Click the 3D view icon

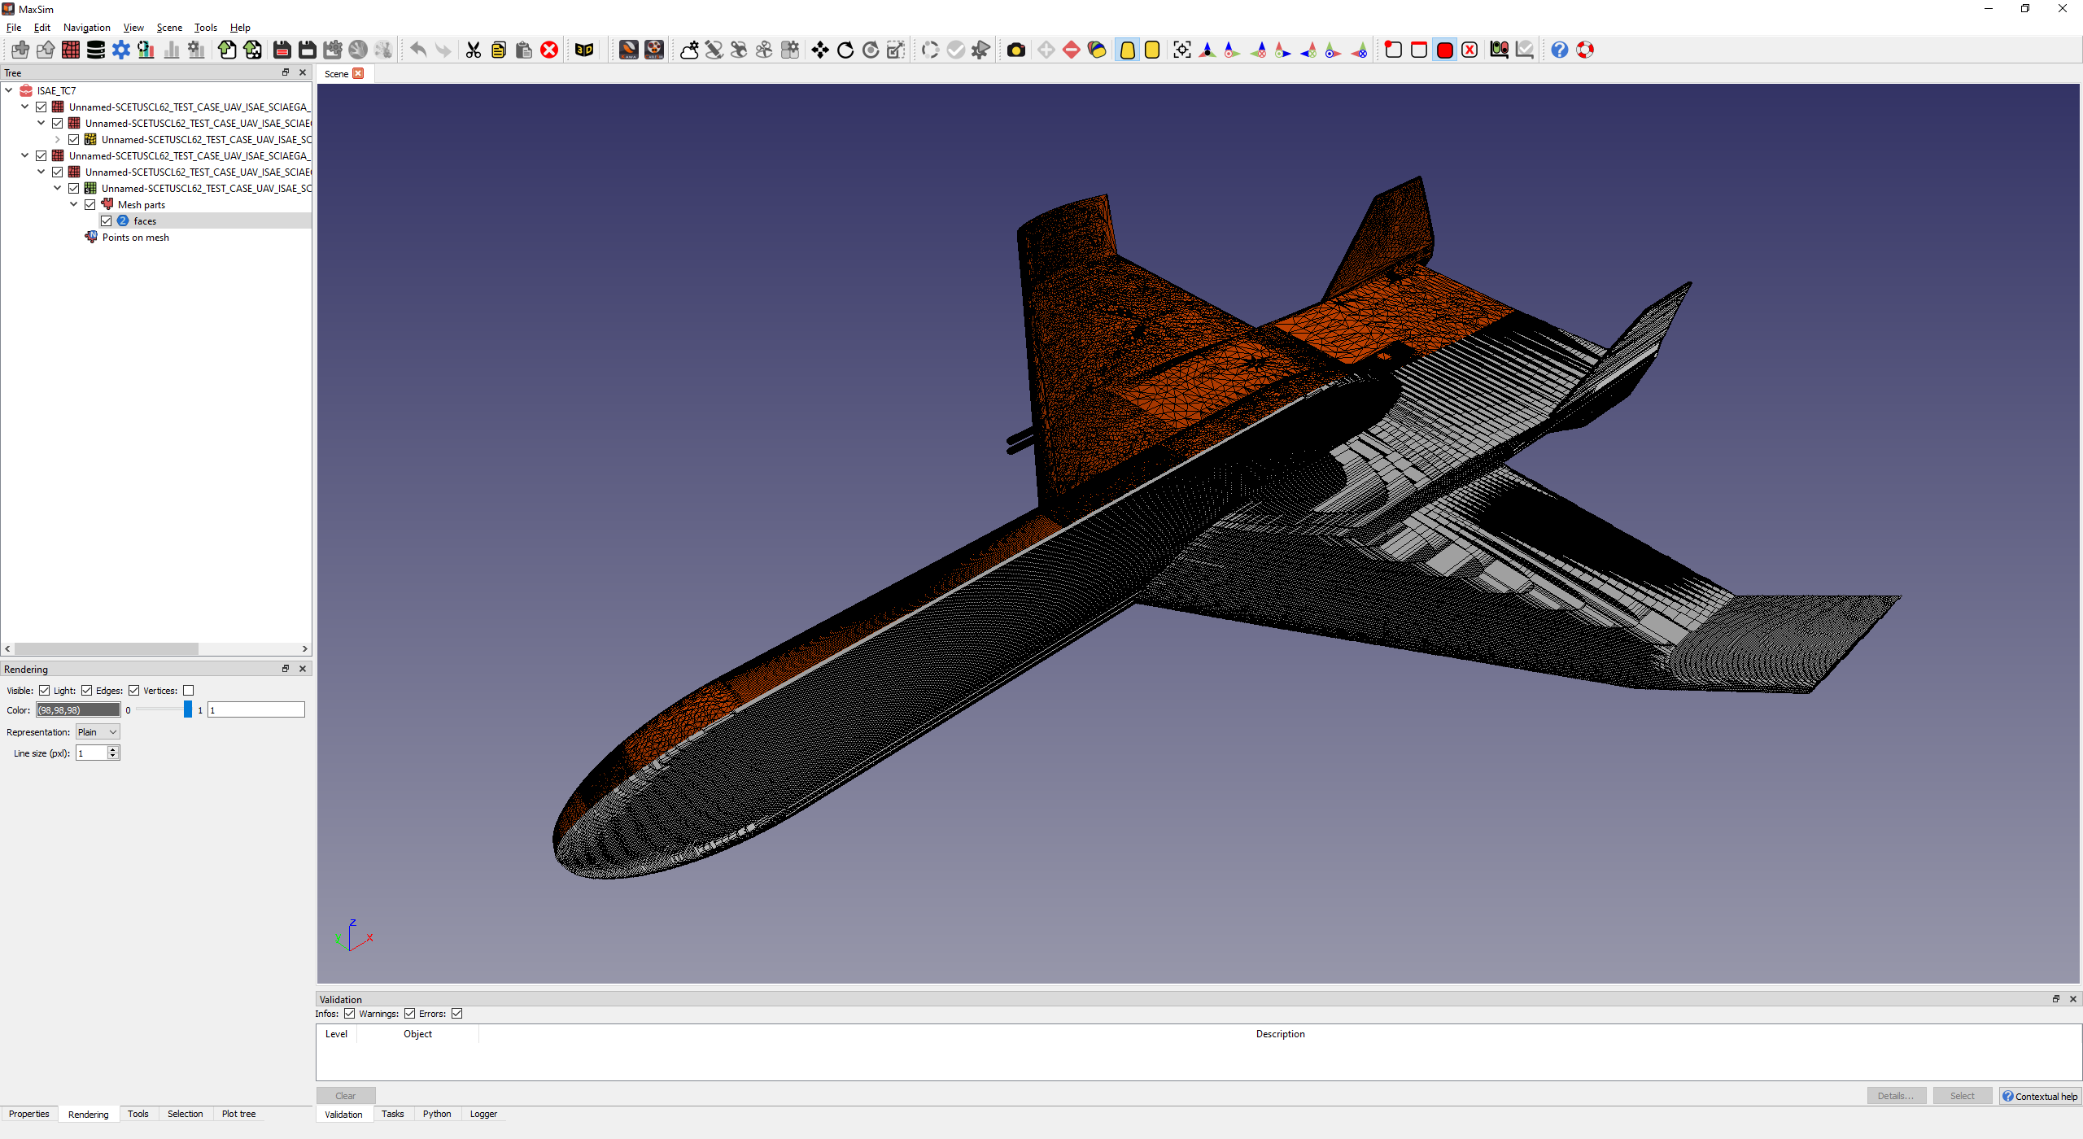[584, 50]
